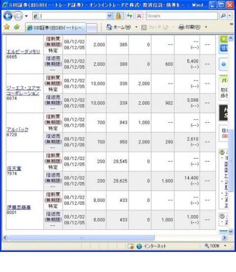Open the エルピーダメモリ stock link

point(24,52)
